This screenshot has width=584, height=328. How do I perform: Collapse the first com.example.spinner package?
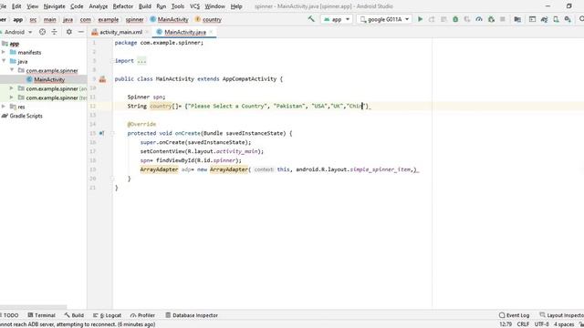click(12, 70)
